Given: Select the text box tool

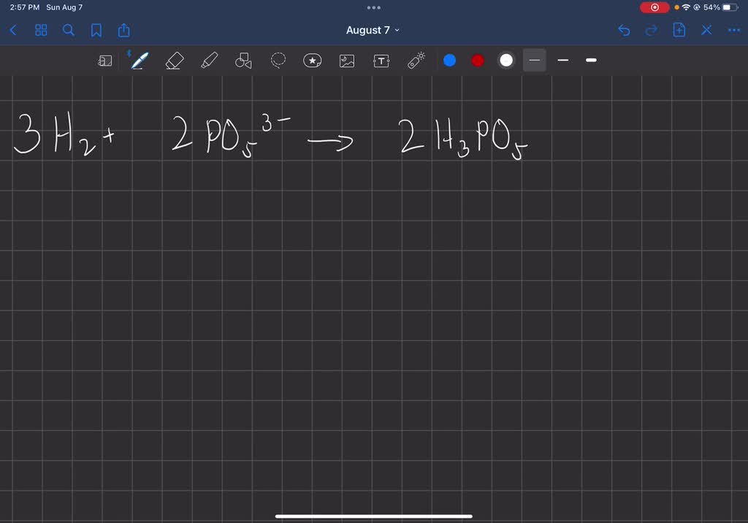Looking at the screenshot, I should pos(381,61).
